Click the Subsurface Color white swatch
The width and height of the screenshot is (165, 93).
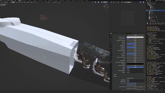coord(135,37)
